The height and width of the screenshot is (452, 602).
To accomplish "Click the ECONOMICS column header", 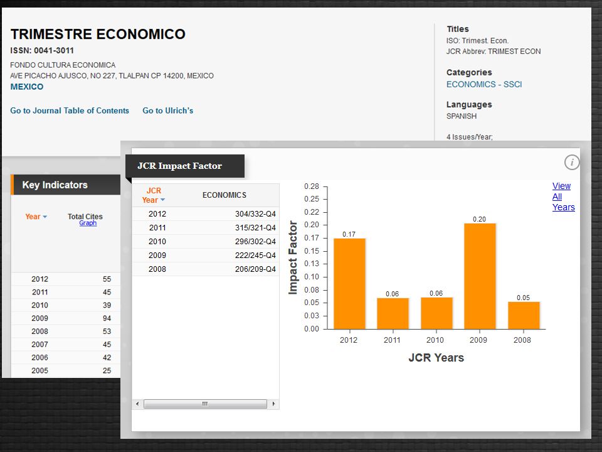I will pyautogui.click(x=224, y=195).
